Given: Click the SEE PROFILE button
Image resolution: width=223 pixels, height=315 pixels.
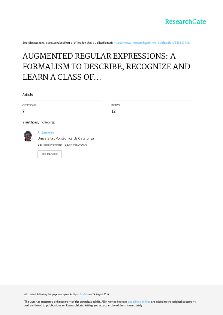Looking at the screenshot, I should pos(49,154).
